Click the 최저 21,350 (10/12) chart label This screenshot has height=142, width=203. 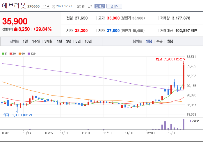click(17, 115)
